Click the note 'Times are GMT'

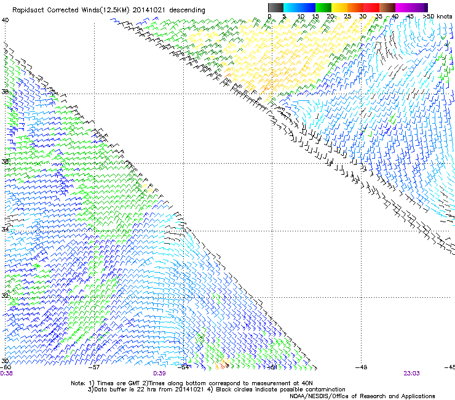(119, 383)
